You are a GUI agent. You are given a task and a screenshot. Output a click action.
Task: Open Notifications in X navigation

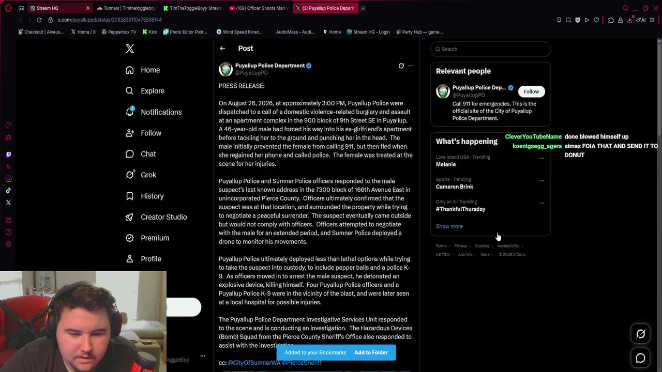pyautogui.click(x=154, y=112)
